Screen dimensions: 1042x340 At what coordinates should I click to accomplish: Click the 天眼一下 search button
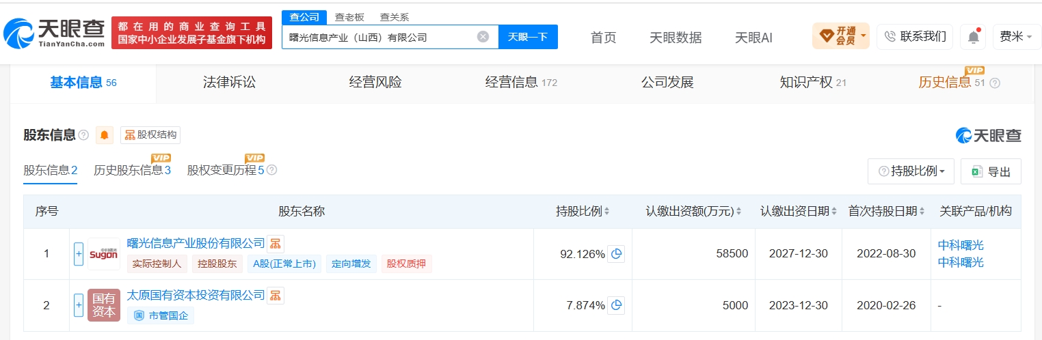click(528, 37)
